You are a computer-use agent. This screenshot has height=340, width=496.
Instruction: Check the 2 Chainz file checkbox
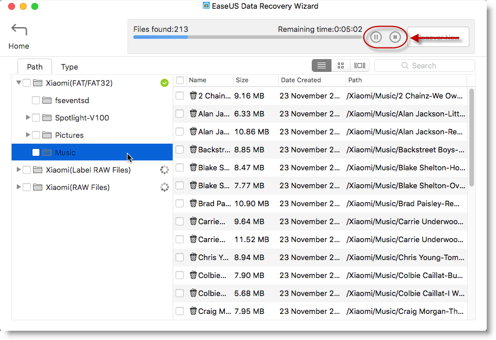pyautogui.click(x=180, y=96)
